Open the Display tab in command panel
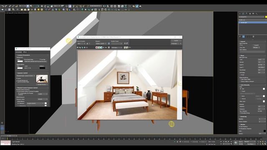 coord(253,14)
